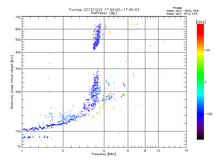219x164 pixels.
Task: Click the '8' x-axis tick label
Action: pos(145,151)
